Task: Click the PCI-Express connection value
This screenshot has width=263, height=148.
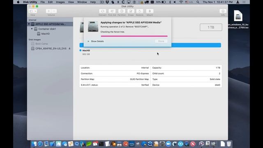Action: (x=143, y=74)
